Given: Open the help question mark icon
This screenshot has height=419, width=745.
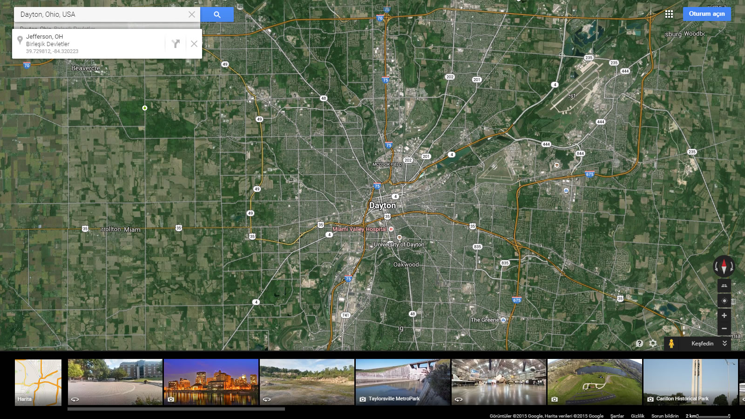Looking at the screenshot, I should tap(639, 344).
